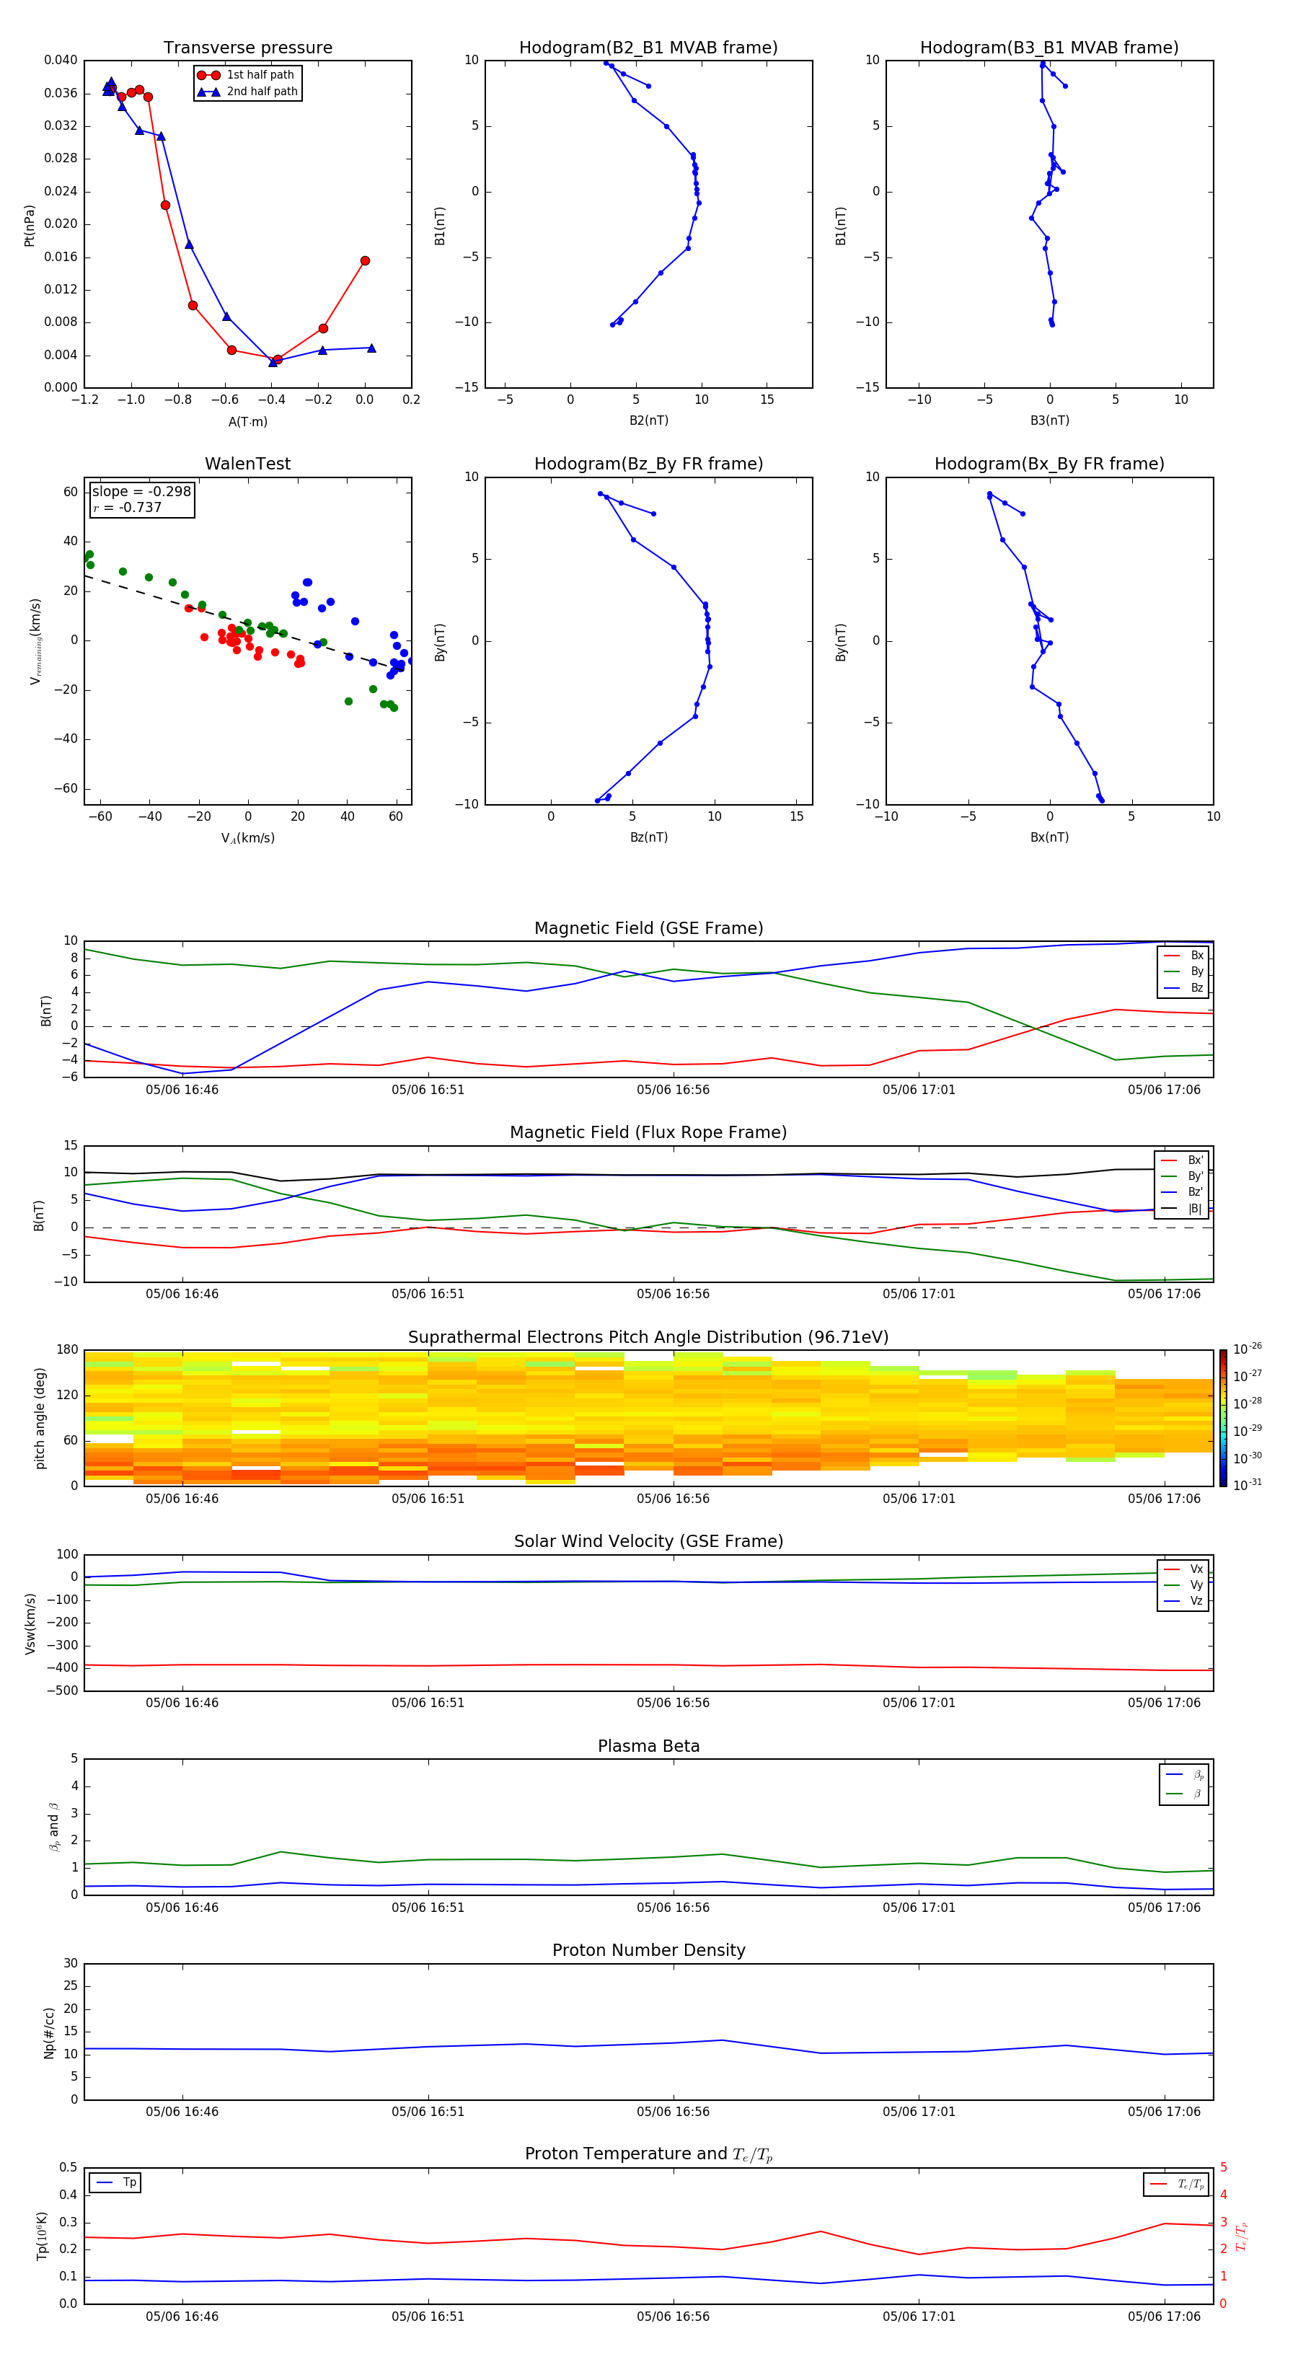Click 'Proton Number Density' title

648,1950
